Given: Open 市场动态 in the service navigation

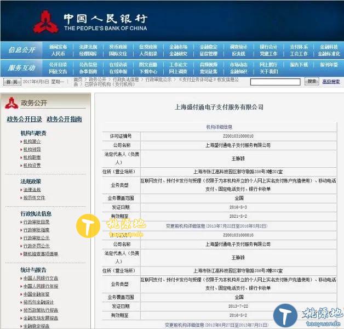Looking at the screenshot, I should (x=238, y=65).
